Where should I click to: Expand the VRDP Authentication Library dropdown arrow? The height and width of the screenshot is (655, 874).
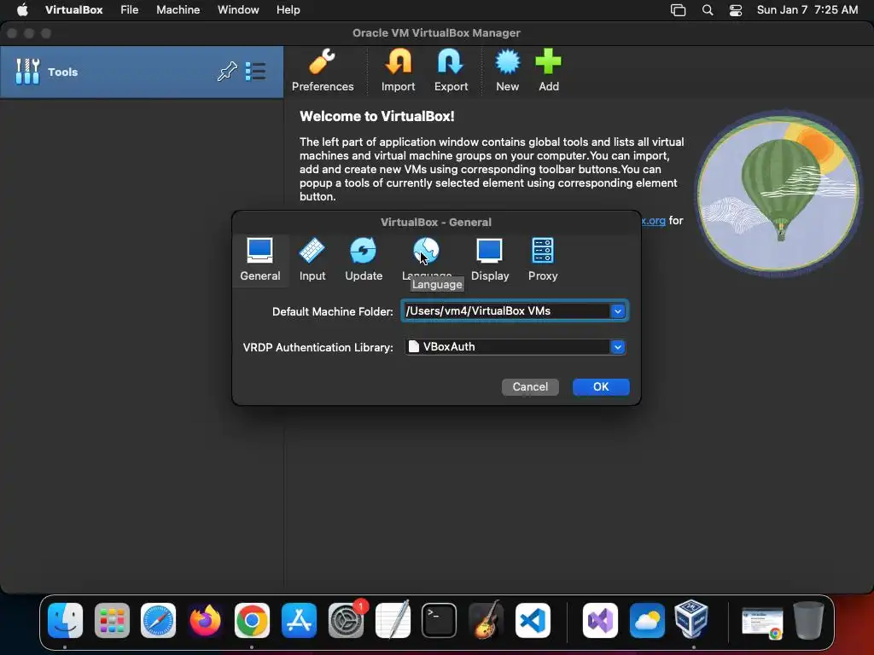618,347
